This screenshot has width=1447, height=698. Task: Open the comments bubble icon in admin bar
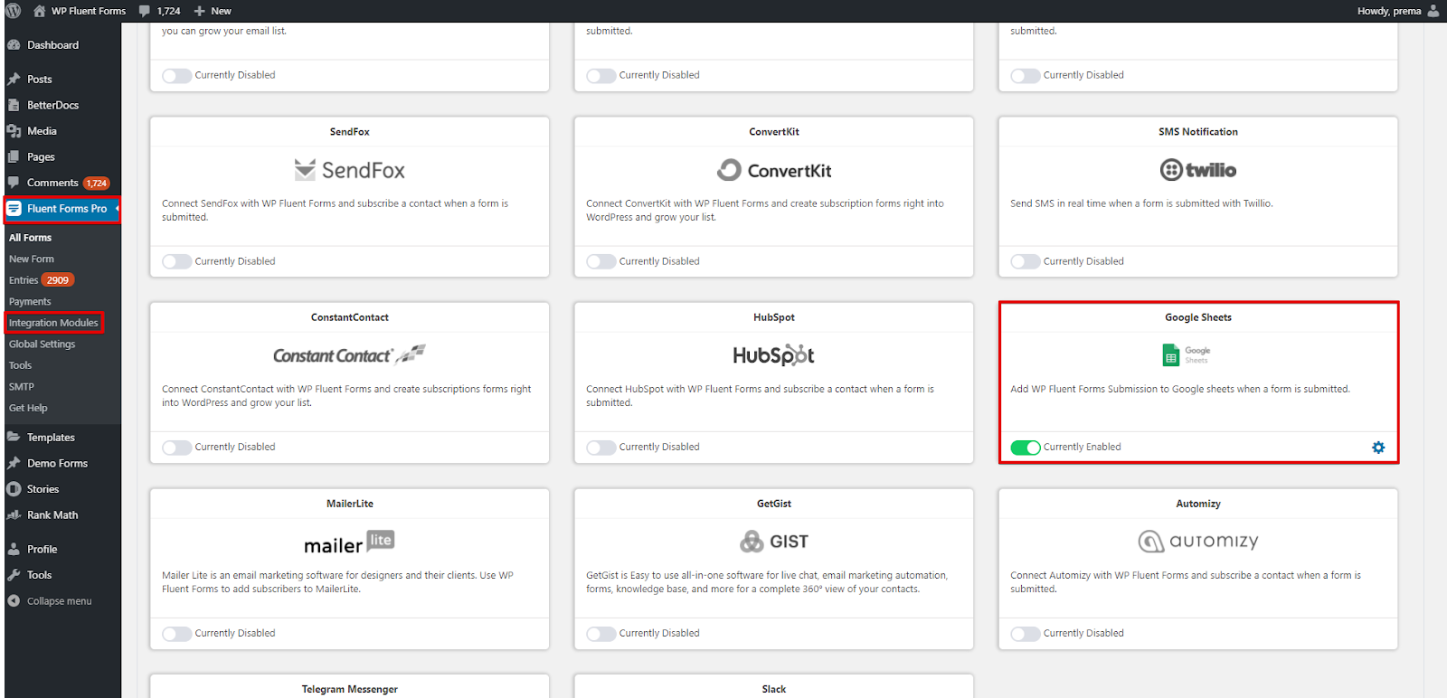click(145, 11)
